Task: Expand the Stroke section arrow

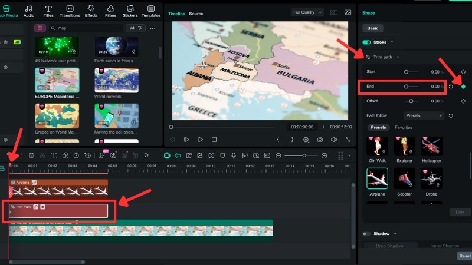Action: (392, 42)
